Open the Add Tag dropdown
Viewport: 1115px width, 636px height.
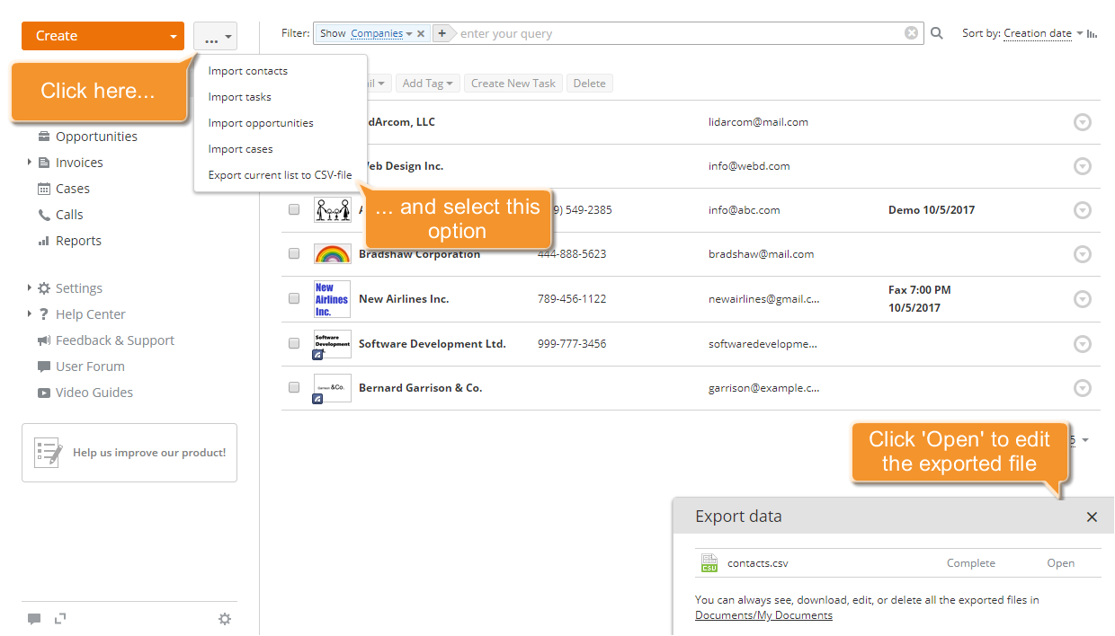click(427, 83)
